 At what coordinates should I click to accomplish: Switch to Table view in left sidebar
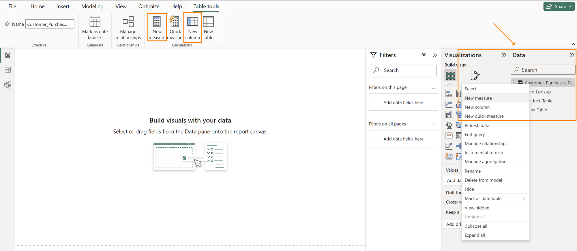(x=8, y=70)
